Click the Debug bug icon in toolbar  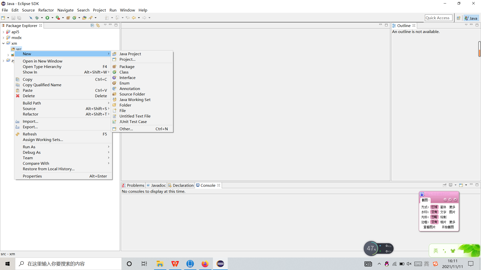(37, 18)
